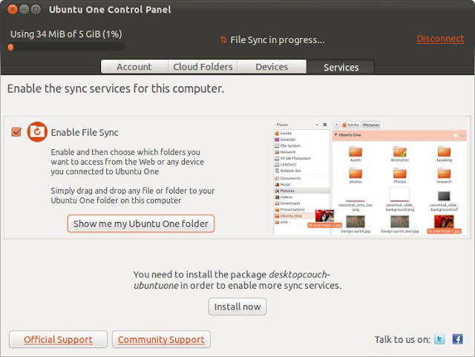Close the Ubuntu One Control Panel window
The image size is (475, 357).
10,10
